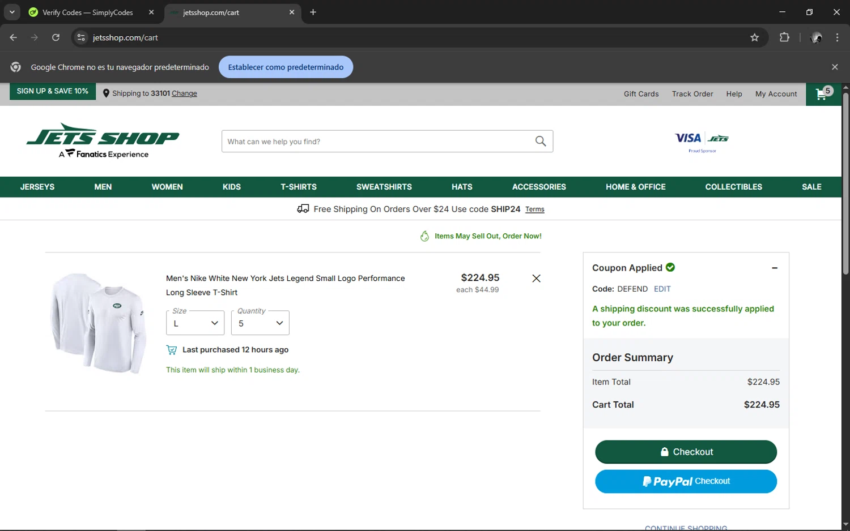Click the flame 'Items May Sell Out' icon
The image size is (850, 531).
pos(424,236)
